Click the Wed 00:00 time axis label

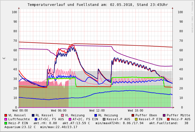point(20,110)
